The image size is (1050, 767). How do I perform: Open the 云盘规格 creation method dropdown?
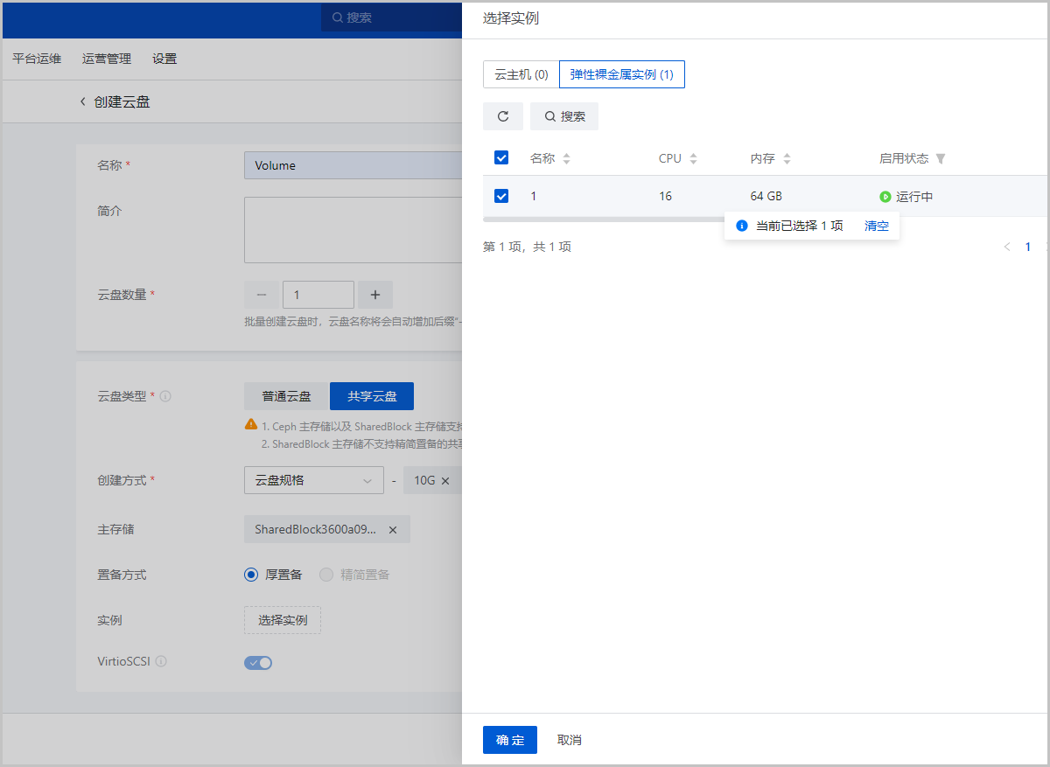click(x=313, y=480)
